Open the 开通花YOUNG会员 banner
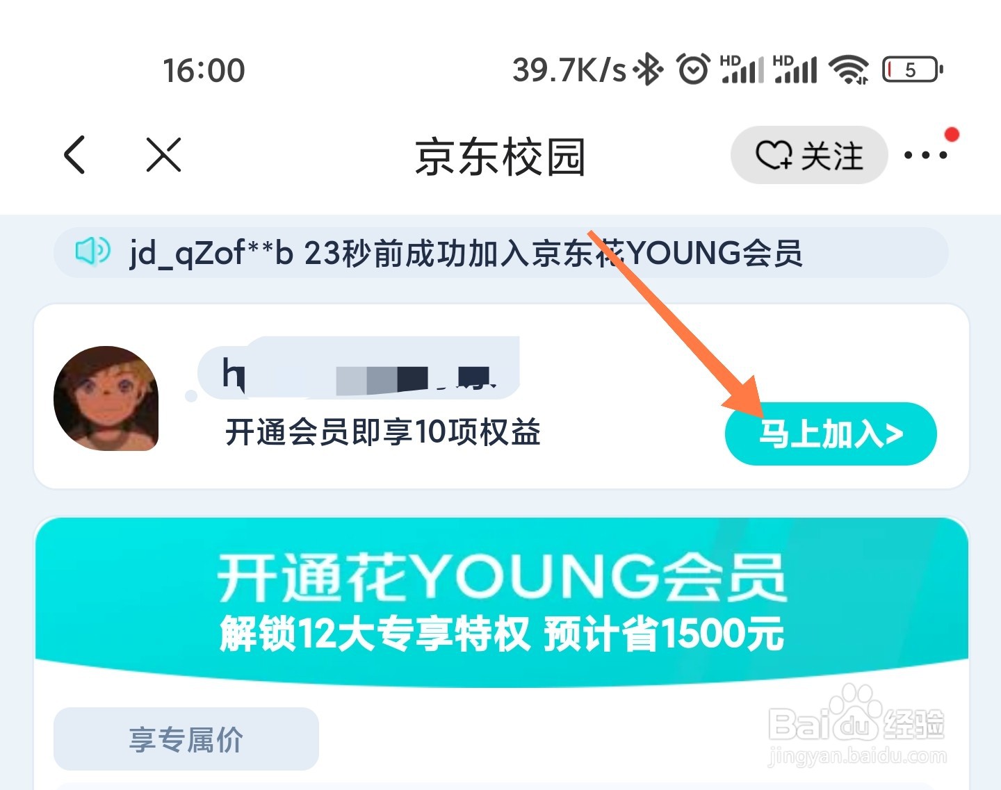This screenshot has width=1001, height=790. tap(501, 602)
